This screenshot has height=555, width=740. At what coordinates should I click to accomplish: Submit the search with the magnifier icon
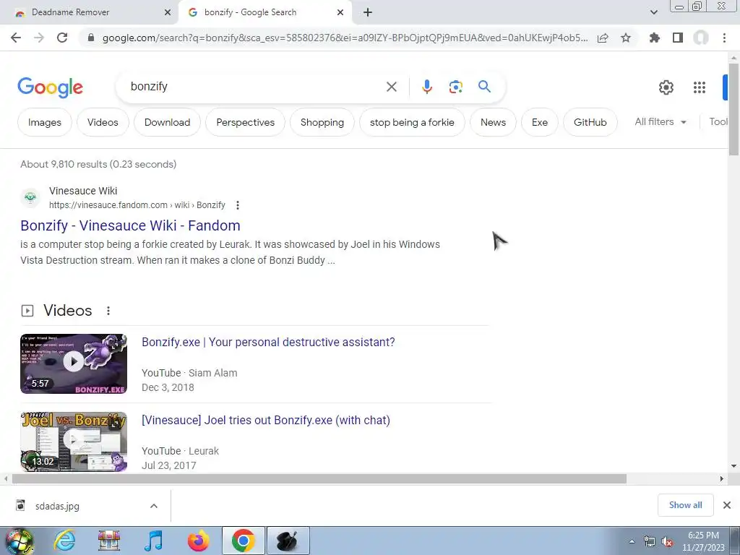point(484,87)
